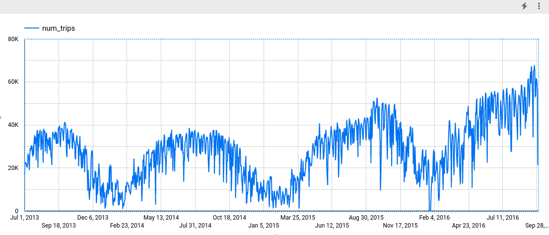
Task: Open the three-dot more options menu
Action: pos(539,6)
